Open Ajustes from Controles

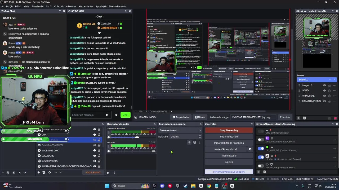[229, 162]
